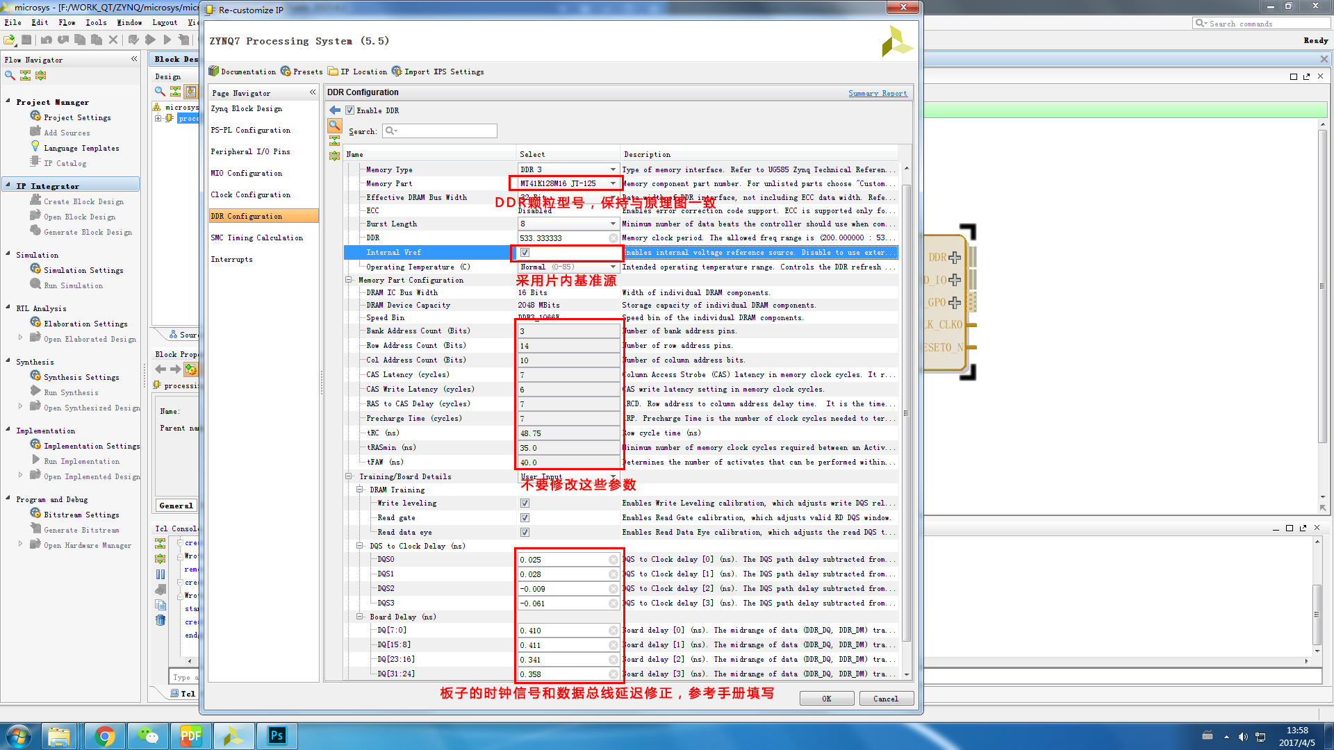Click the Search field in DDR Configuration

pyautogui.click(x=440, y=131)
